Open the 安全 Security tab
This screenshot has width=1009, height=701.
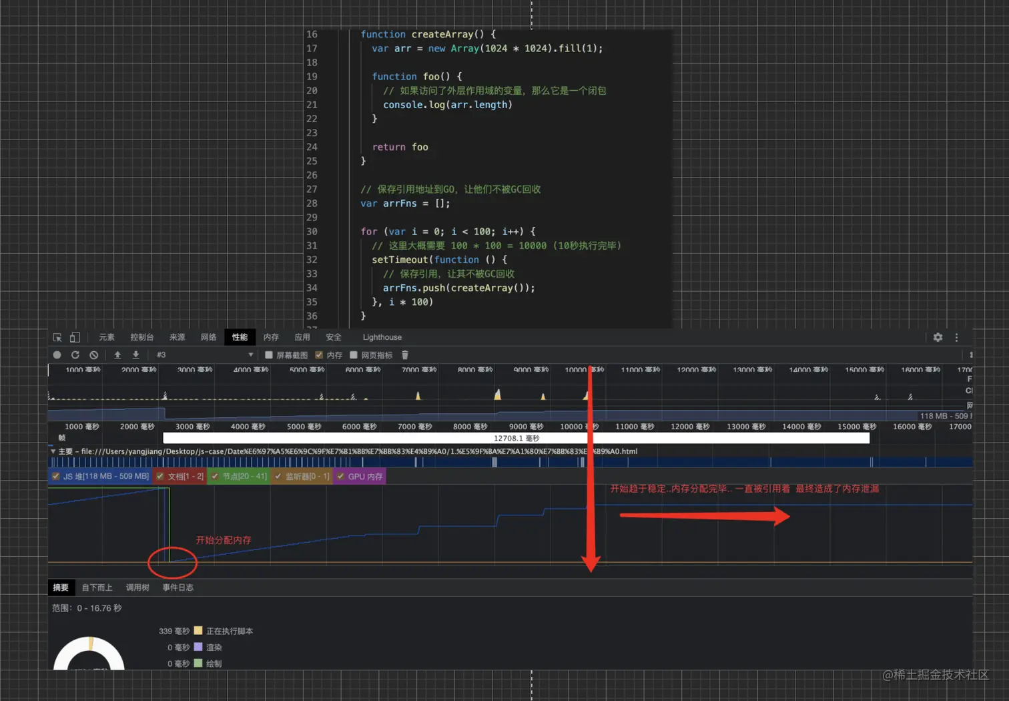pyautogui.click(x=334, y=337)
